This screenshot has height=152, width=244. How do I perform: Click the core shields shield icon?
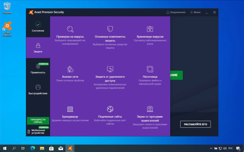110,29
